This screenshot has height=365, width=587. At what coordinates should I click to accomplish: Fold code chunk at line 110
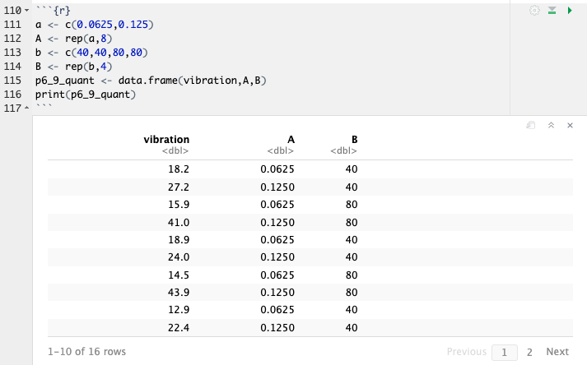pyautogui.click(x=27, y=10)
